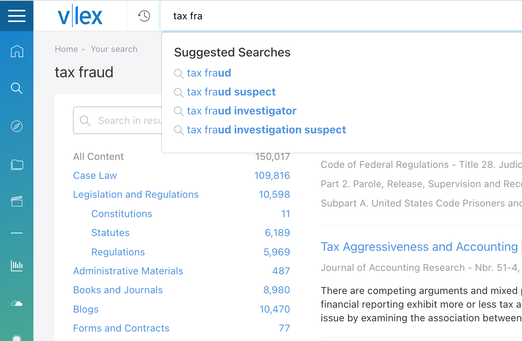Filter by Legislation and Regulations
This screenshot has width=522, height=341.
coord(136,194)
